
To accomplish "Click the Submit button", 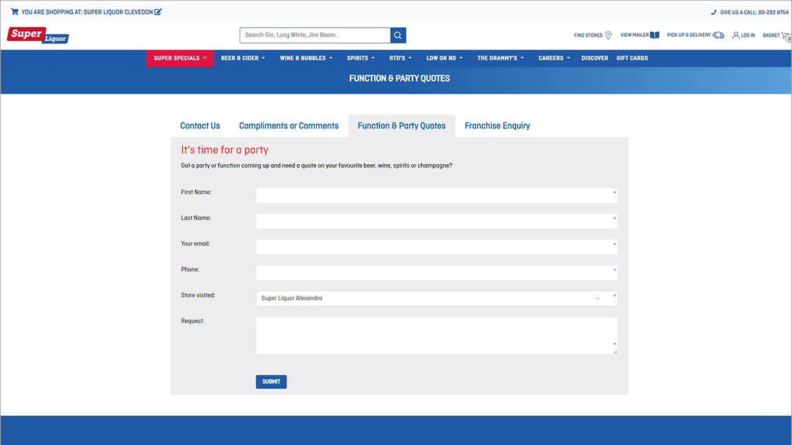I will click(271, 382).
